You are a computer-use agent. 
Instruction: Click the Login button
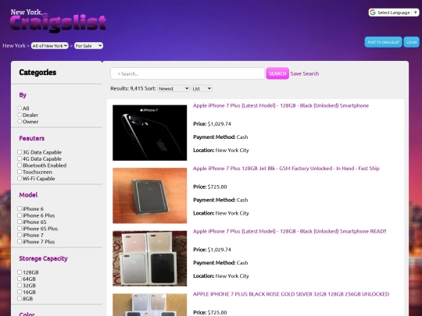tap(411, 42)
